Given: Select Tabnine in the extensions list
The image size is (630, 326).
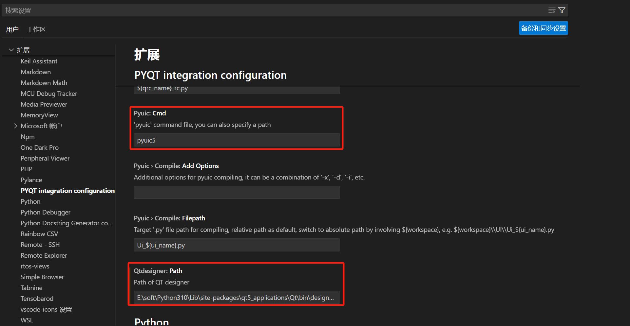Looking at the screenshot, I should click(31, 288).
